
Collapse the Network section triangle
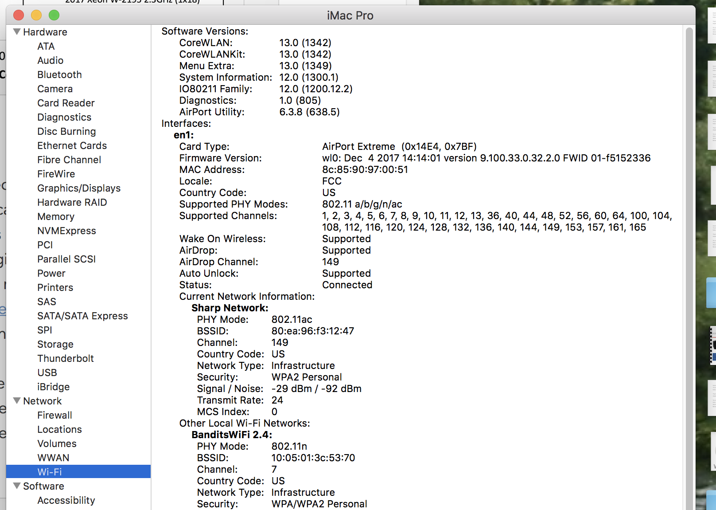point(17,401)
